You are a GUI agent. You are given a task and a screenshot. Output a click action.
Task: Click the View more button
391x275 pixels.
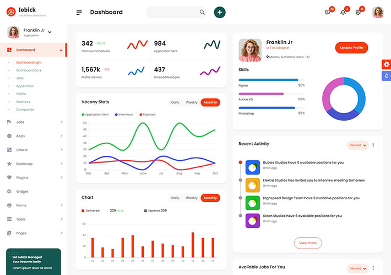[308, 243]
